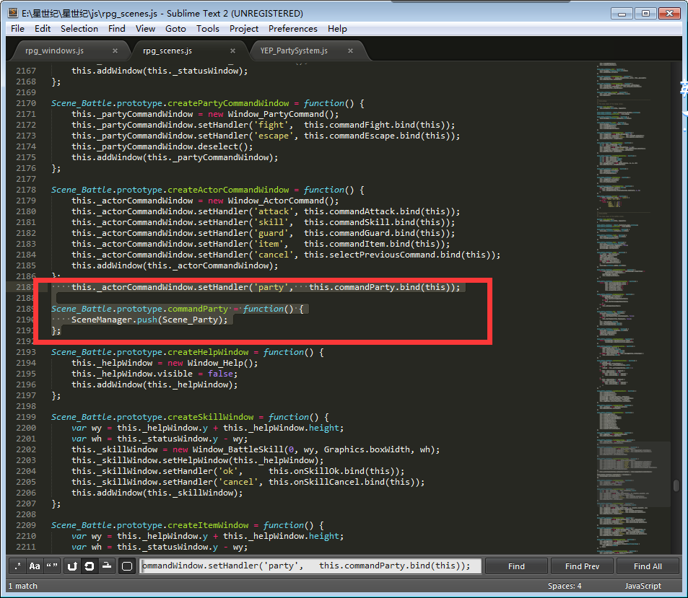
Task: Click the Find All button
Action: tap(648, 566)
